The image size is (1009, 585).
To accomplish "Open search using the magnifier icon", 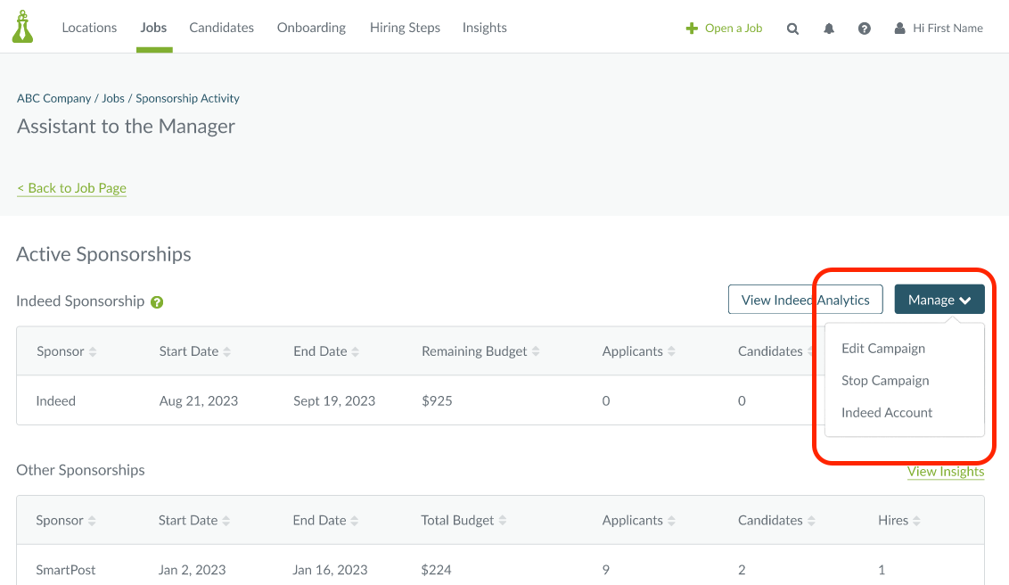I will [792, 28].
